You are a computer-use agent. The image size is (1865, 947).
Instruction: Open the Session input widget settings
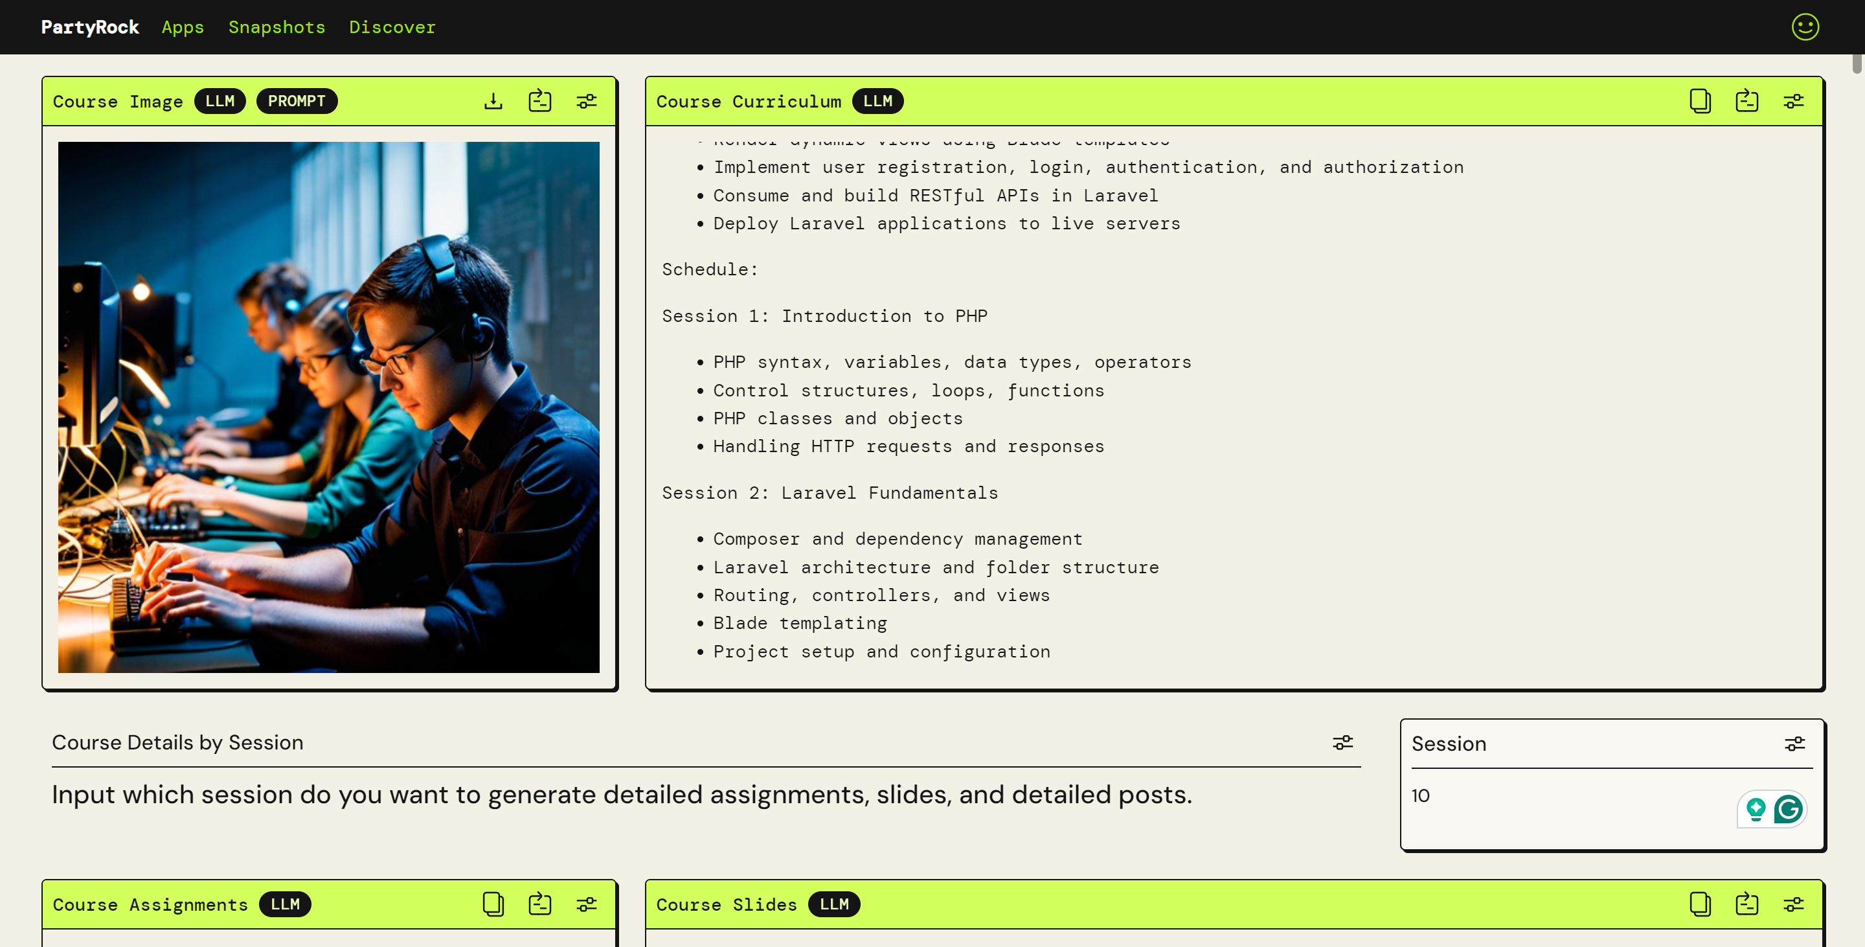tap(1794, 744)
